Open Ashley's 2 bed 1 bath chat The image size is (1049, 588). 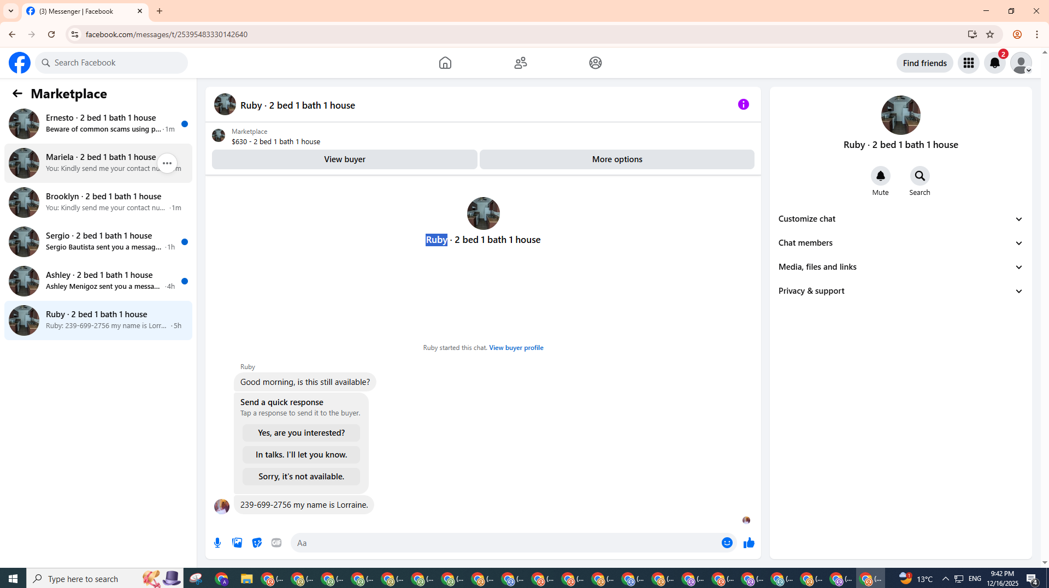tap(98, 281)
